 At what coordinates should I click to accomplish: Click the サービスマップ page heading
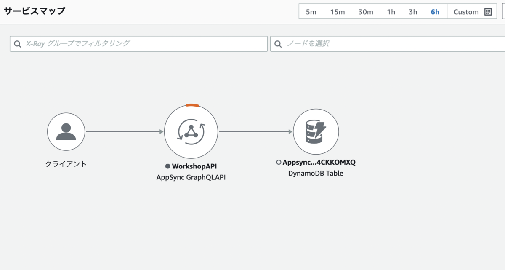35,11
